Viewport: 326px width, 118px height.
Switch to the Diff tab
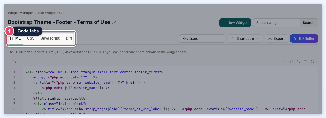point(69,38)
